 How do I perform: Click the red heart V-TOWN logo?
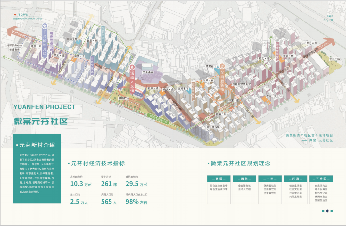21,15
